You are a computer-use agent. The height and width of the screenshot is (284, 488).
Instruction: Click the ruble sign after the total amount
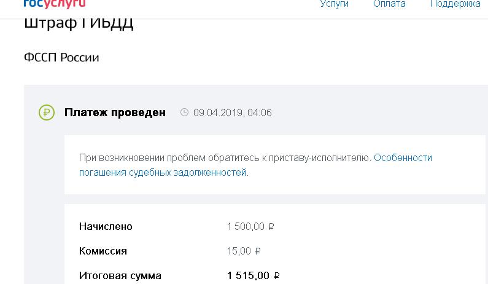click(x=276, y=276)
